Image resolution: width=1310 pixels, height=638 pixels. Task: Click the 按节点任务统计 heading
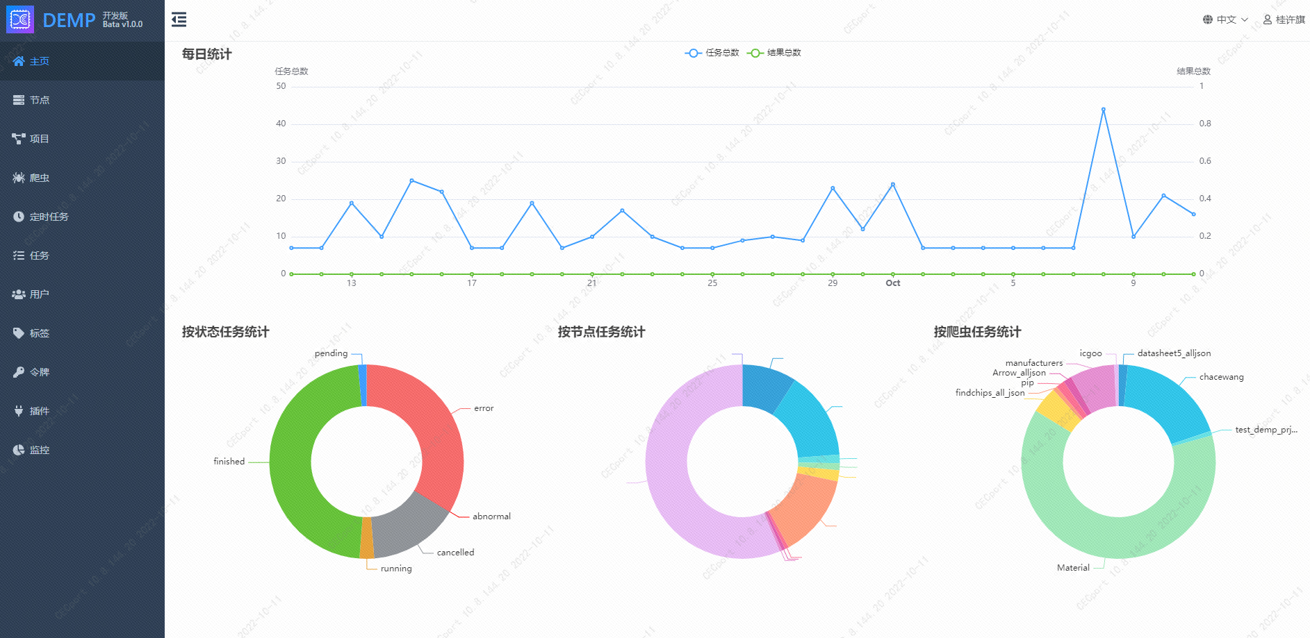pyautogui.click(x=602, y=332)
